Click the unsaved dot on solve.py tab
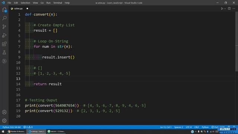The height and width of the screenshot is (134, 238). [x=27, y=9]
